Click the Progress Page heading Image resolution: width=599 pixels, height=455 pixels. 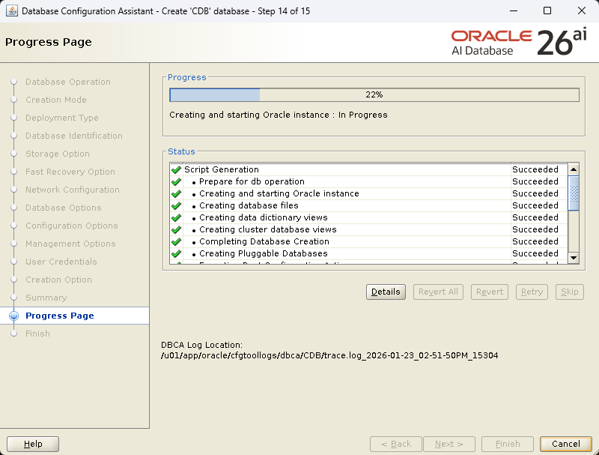49,42
